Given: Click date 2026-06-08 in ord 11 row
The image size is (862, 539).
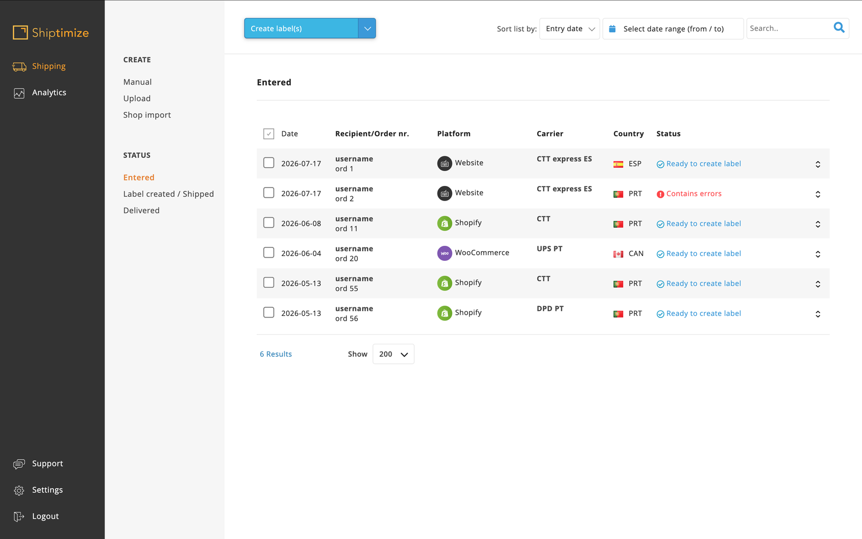Looking at the screenshot, I should (301, 223).
